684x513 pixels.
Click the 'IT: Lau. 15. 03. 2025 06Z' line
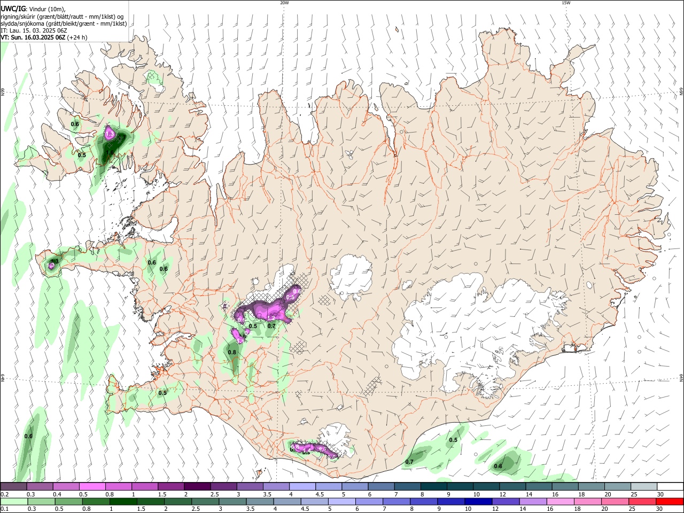point(34,30)
